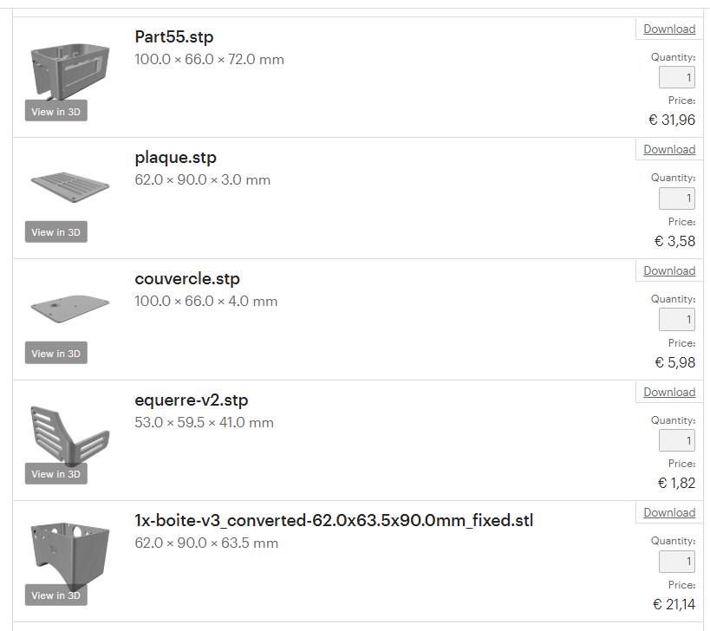Launch 3D viewer for equerre-v2.stp
Image resolution: width=710 pixels, height=631 pixels.
[x=56, y=474]
